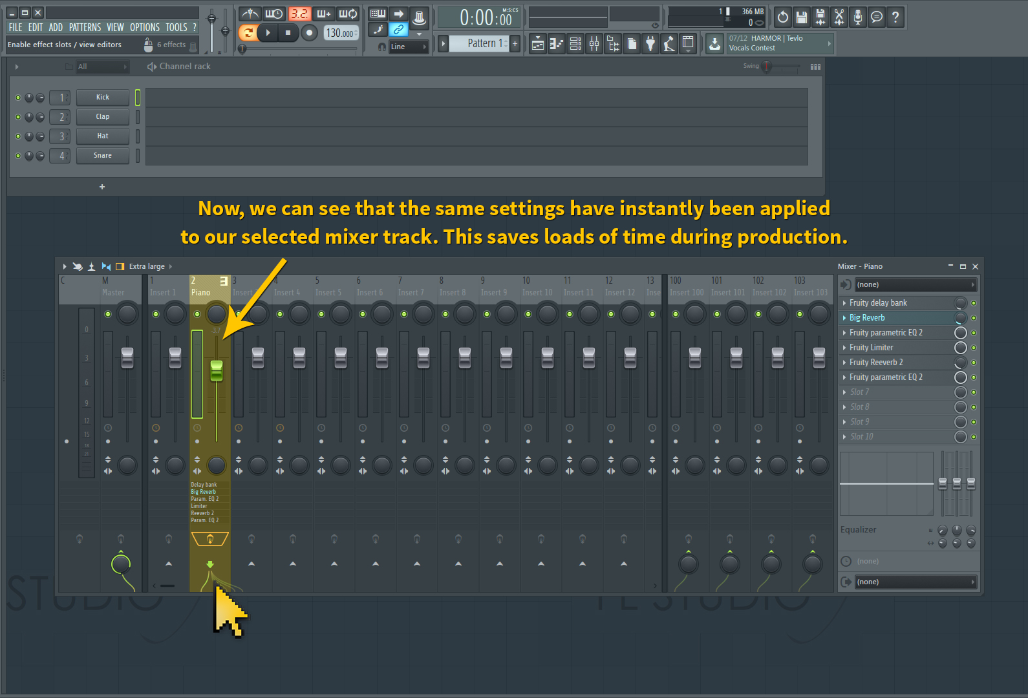Stop playback with the stop button

(288, 32)
